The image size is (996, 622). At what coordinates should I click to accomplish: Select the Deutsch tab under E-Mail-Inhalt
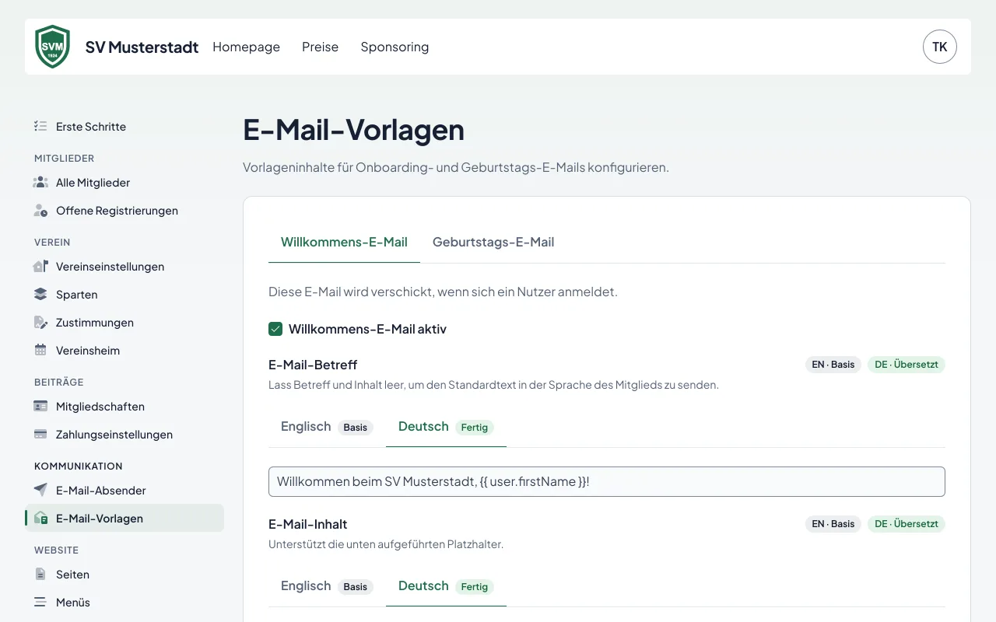[x=446, y=585]
